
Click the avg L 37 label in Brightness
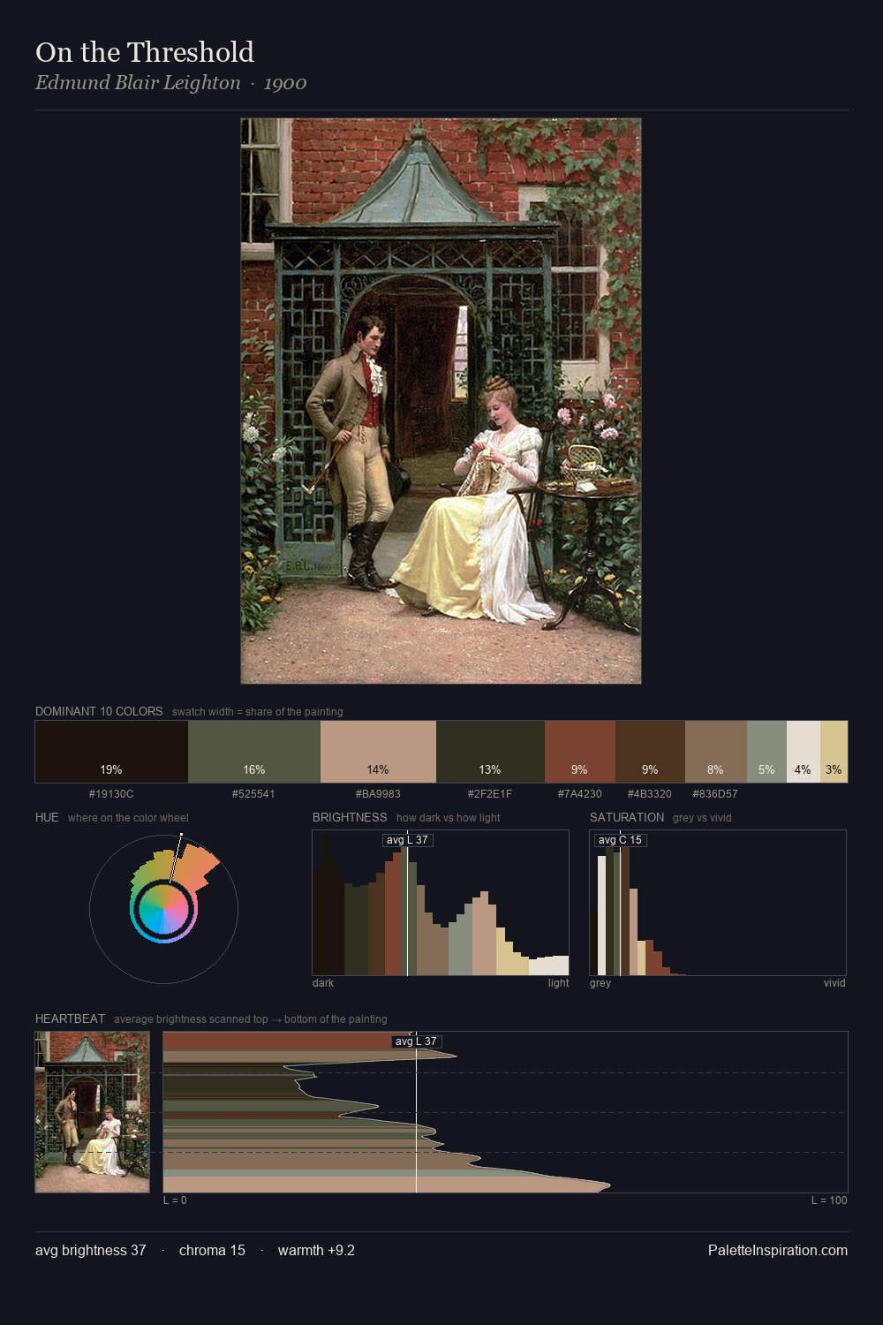(x=407, y=840)
